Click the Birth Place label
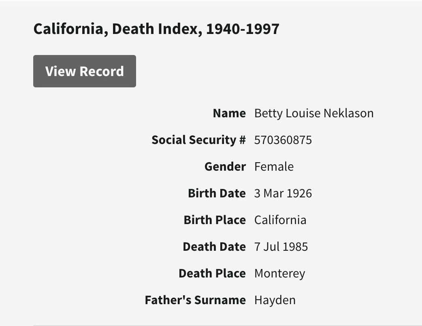Viewport: 422px width, 326px height. point(215,220)
